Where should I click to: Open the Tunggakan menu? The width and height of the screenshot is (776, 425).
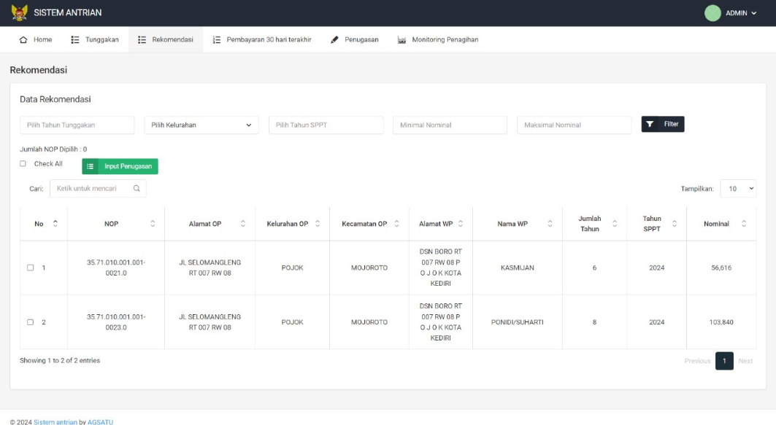click(x=95, y=39)
